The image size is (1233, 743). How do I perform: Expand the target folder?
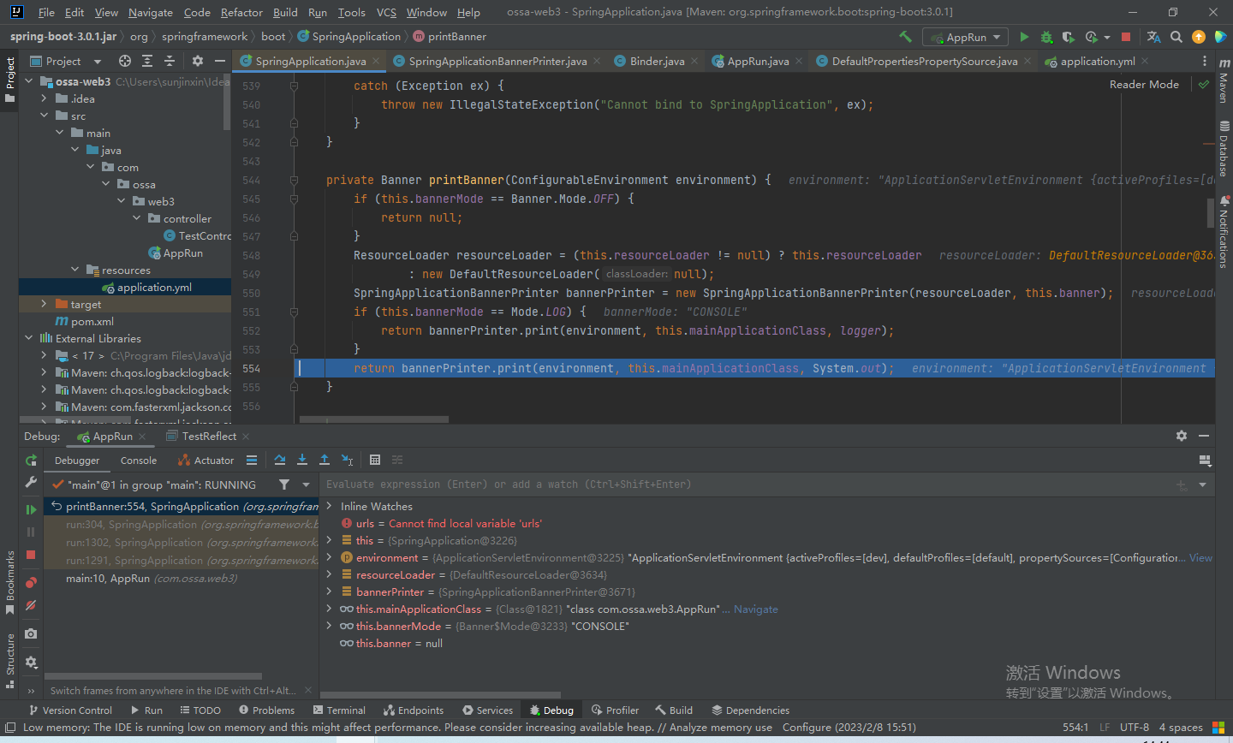[x=44, y=304]
